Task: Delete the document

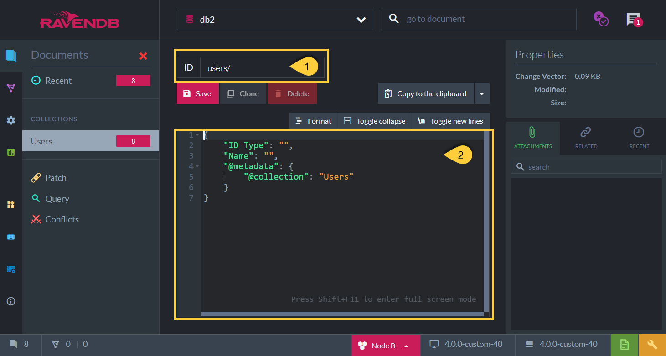Action: point(292,93)
